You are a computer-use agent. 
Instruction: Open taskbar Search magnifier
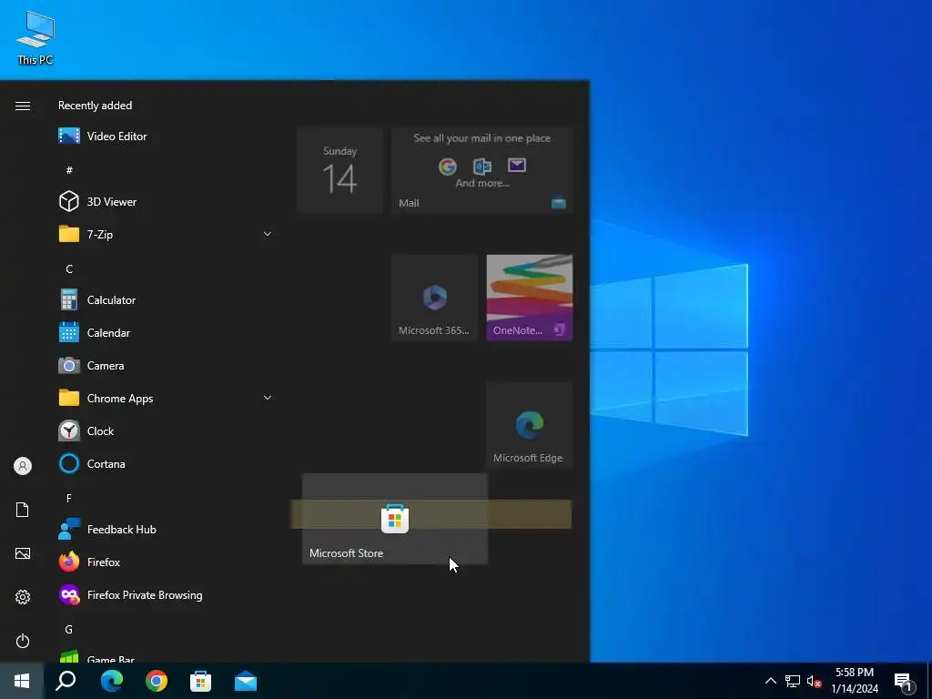(66, 681)
